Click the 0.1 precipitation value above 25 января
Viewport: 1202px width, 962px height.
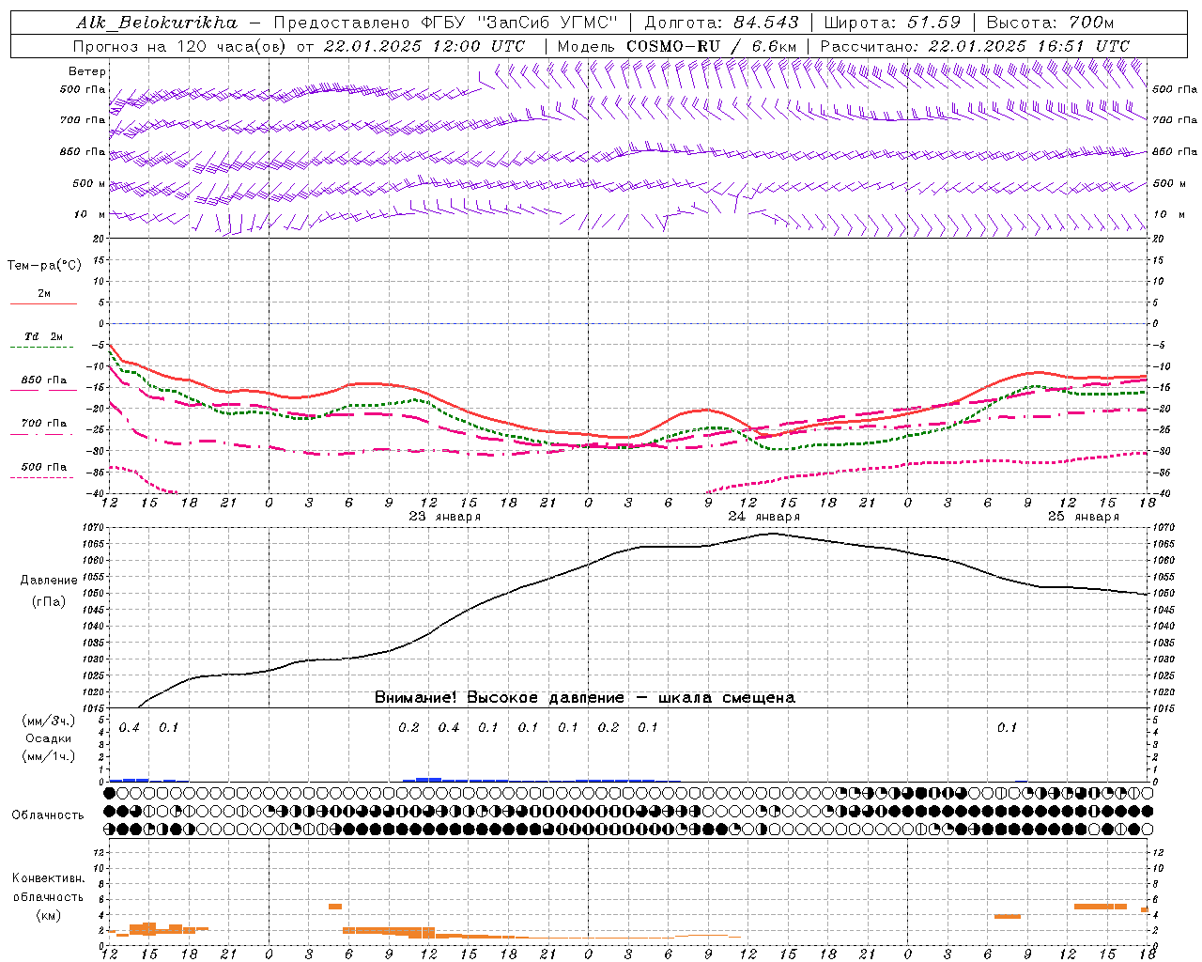click(1007, 728)
